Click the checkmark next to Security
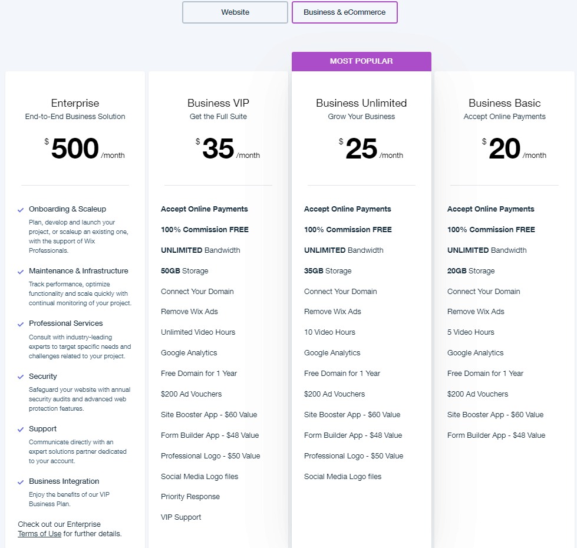 [21, 377]
